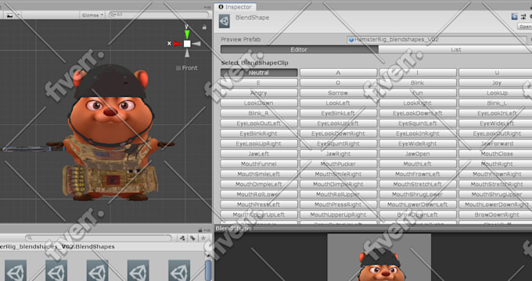Select the MouthShrugLower clip button
Image resolution: width=532 pixels, height=281 pixels.
click(x=418, y=194)
